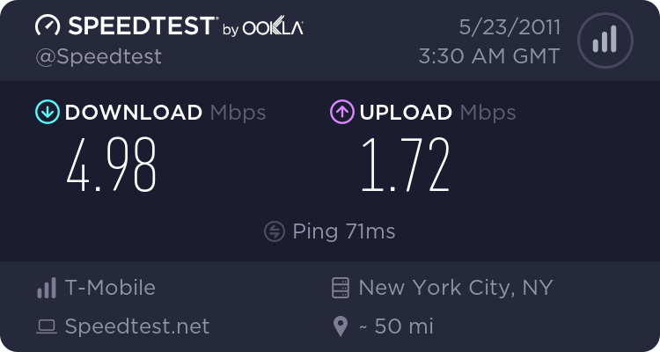Click the 3:30 AM GMT timestamp
The image size is (660, 352).
[489, 56]
